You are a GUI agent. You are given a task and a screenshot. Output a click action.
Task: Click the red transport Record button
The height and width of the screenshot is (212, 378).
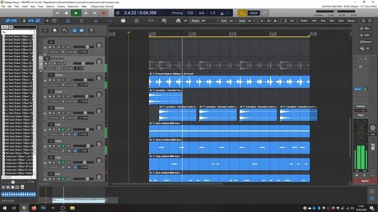pos(104,13)
